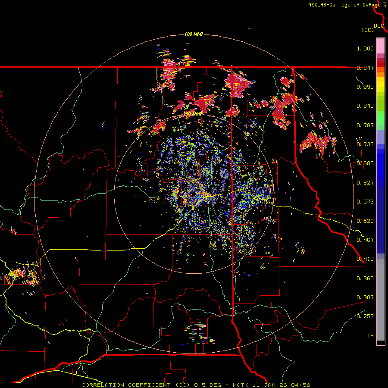Viewport: 388px width, 388px height.
Task: Select the 0.360 scale value
Action: point(365,278)
